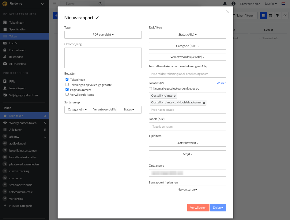Viewport: 290px width, 220px height.
Task: Open the Nu versturen schedule dropdown
Action: click(187, 190)
